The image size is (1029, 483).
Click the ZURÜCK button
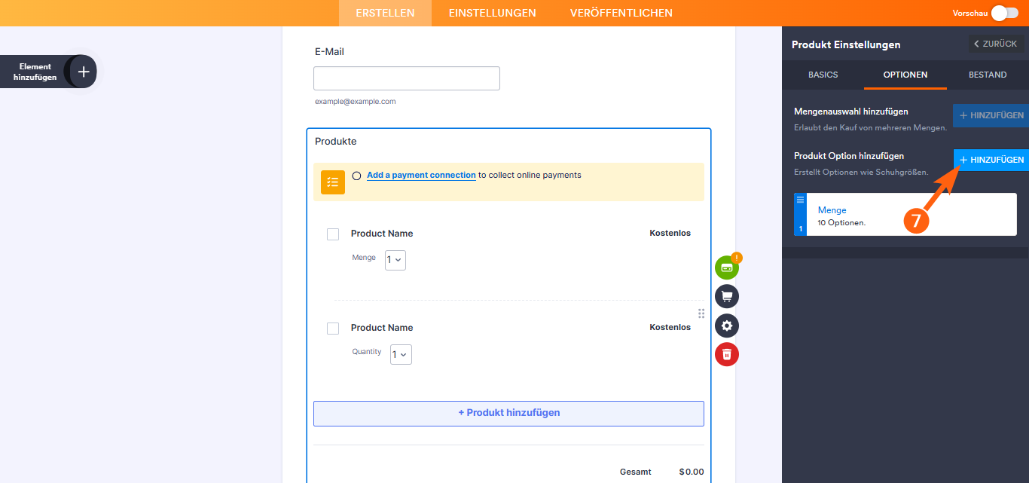[996, 44]
